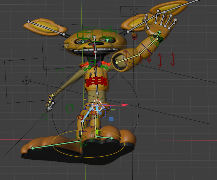Grab the green Y-axis arrow pointing down on the gizmo
217x180 pixels.
click(x=97, y=132)
